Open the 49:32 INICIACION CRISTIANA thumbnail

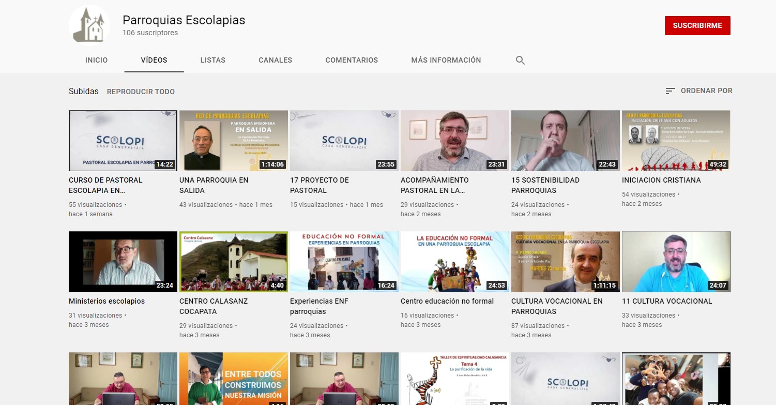click(x=676, y=141)
